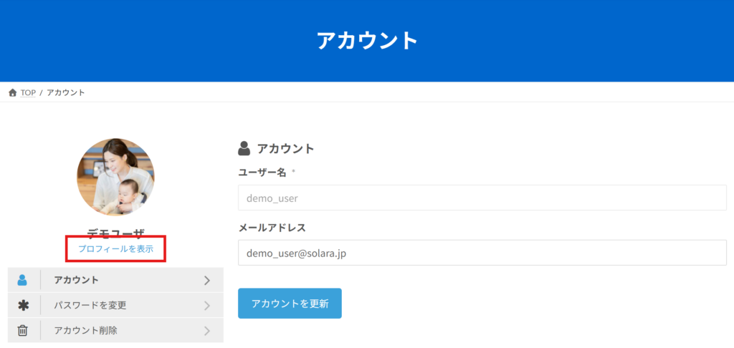Open the パスワードを変更 menu item
The height and width of the screenshot is (348, 734).
[x=90, y=306]
